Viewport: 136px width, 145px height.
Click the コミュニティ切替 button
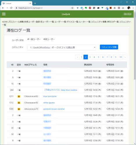pos(109,47)
